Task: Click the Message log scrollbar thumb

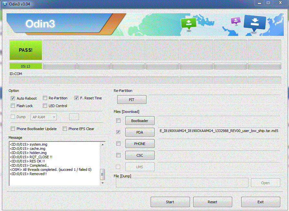Action: click(103, 174)
